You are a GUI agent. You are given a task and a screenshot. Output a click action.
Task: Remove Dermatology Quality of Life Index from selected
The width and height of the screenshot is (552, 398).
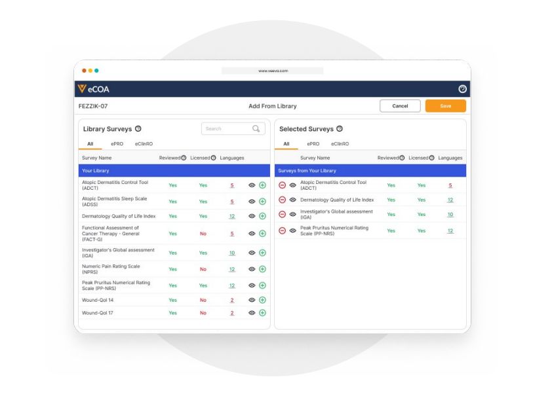[x=282, y=200]
